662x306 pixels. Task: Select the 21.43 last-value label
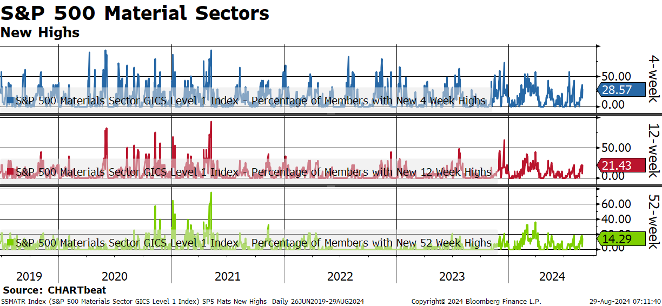tap(620, 165)
